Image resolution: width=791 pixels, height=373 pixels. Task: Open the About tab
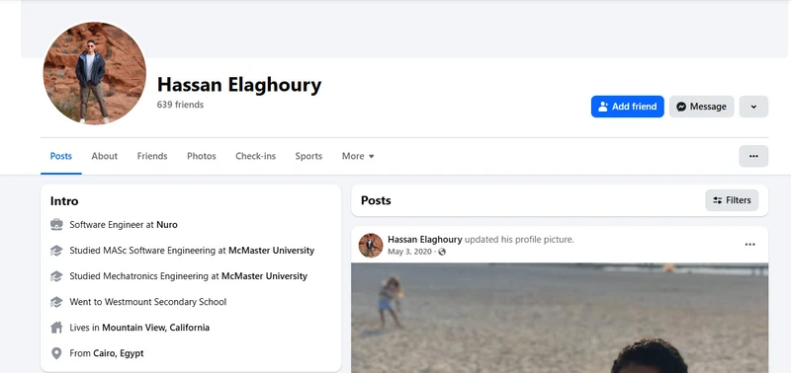[105, 156]
